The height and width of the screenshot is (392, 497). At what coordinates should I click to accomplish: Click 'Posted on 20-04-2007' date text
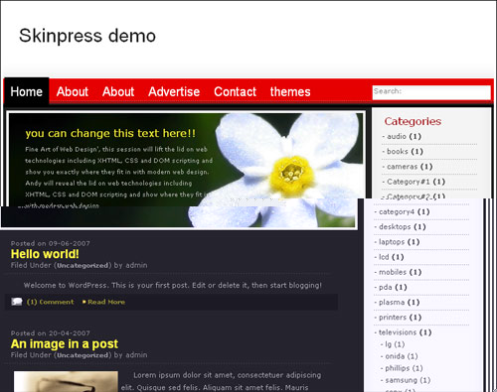point(51,333)
